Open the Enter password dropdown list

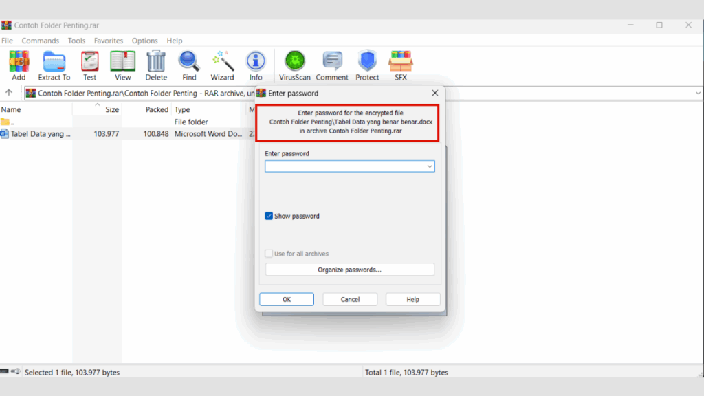click(429, 166)
